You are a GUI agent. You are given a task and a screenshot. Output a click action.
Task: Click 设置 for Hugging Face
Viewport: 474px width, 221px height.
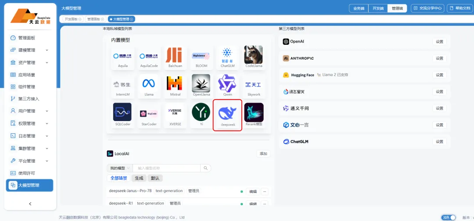(439, 75)
